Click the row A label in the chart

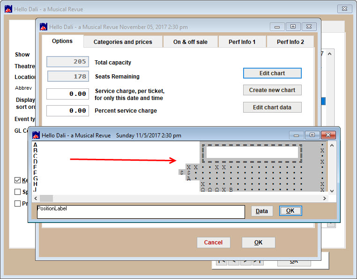coord(35,145)
